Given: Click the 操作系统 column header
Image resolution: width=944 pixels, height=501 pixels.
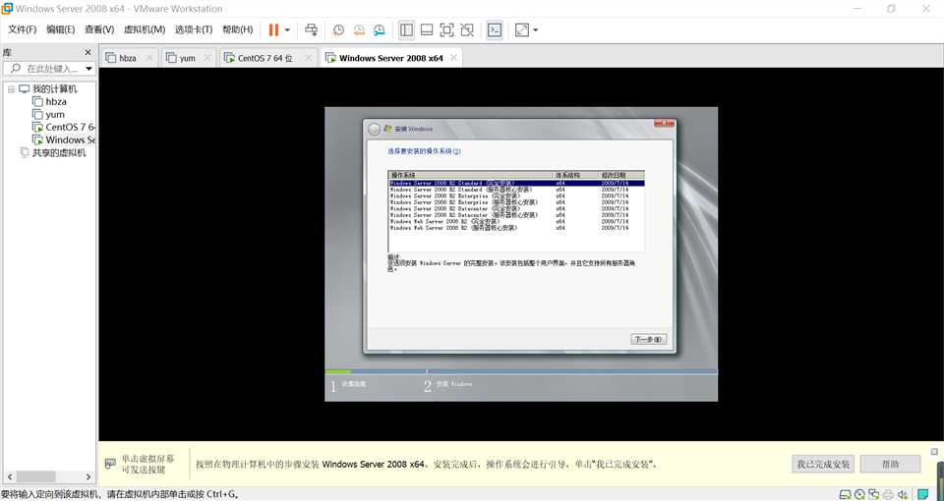Looking at the screenshot, I should [470, 175].
